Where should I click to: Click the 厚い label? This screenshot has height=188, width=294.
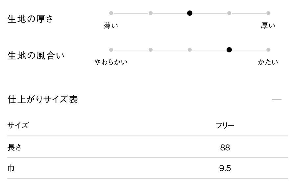(x=268, y=26)
